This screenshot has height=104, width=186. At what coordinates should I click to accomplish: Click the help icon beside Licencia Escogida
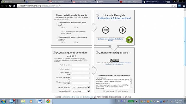point(97,15)
